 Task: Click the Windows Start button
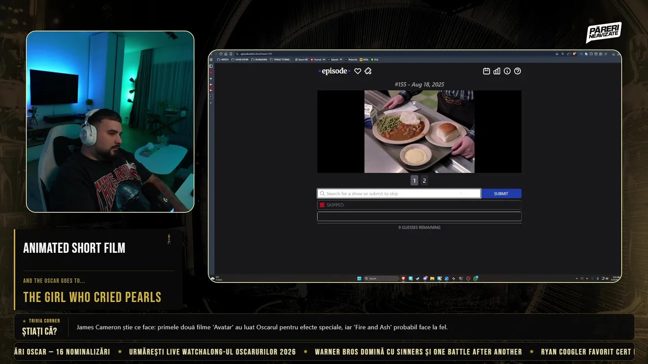(x=359, y=279)
